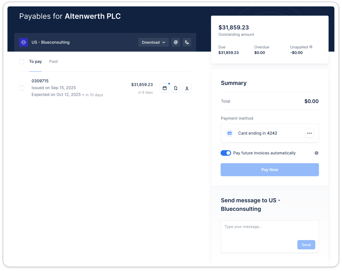Expand the Download dropdown menu
The image size is (342, 271).
pyautogui.click(x=153, y=42)
